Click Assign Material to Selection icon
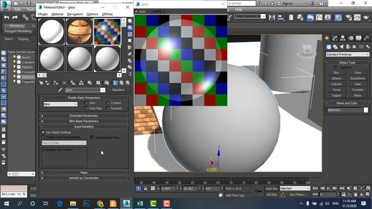 tap(56, 82)
